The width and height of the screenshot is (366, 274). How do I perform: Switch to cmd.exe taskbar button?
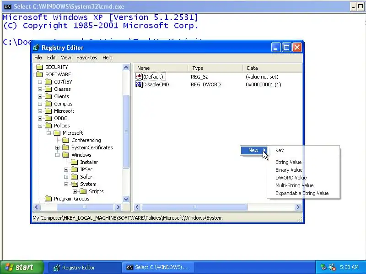[158, 268]
